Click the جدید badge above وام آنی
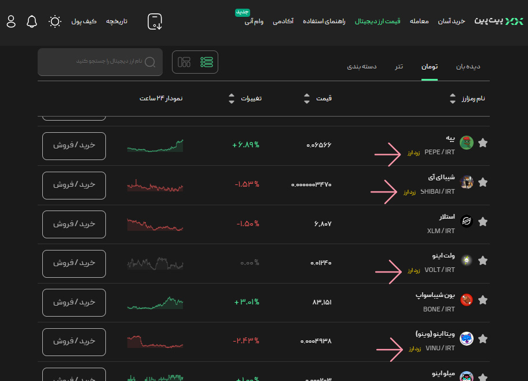528x381 pixels. pos(243,12)
